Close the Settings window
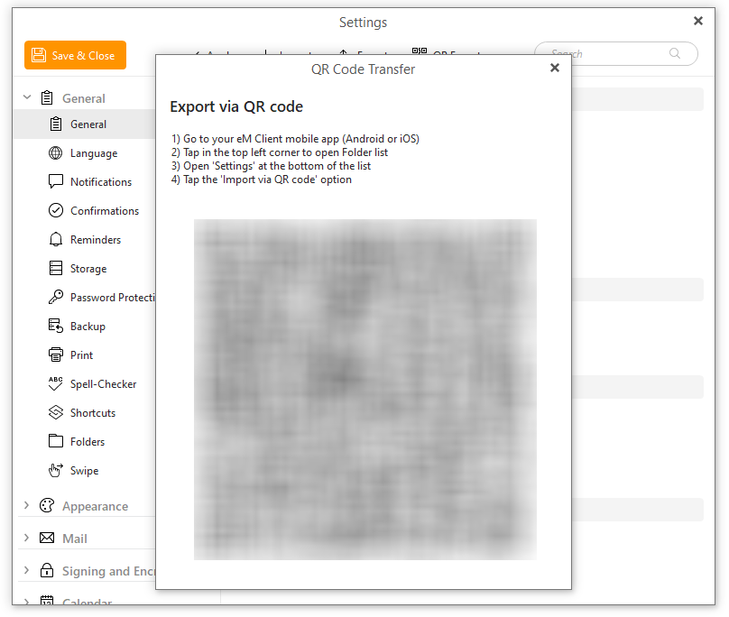Image resolution: width=729 pixels, height=617 pixels. [697, 21]
